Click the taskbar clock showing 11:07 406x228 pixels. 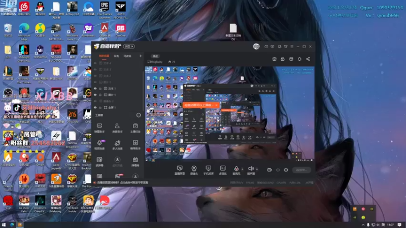point(390,225)
